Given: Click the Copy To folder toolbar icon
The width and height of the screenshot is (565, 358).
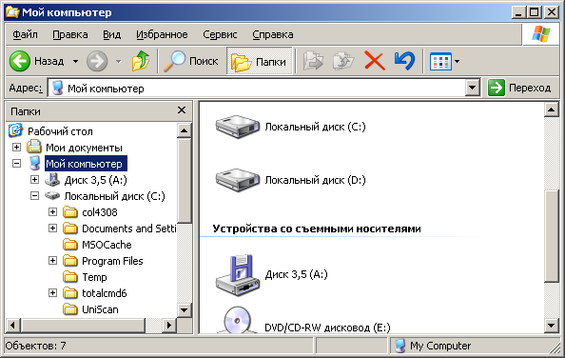Looking at the screenshot, I should [343, 61].
